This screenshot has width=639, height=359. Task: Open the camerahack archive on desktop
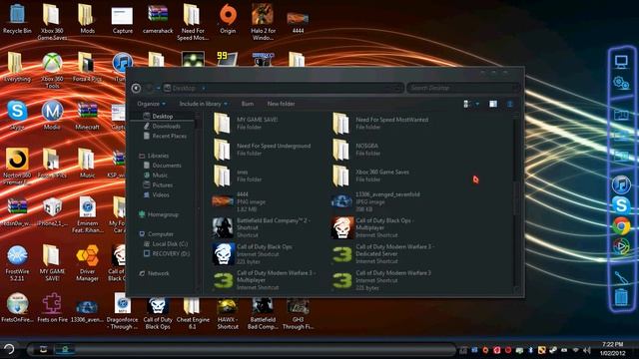click(158, 18)
